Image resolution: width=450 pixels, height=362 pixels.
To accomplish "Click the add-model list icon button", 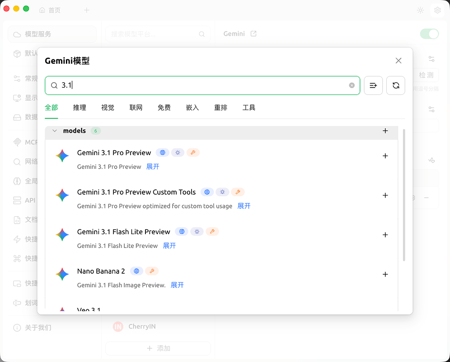I will [373, 85].
